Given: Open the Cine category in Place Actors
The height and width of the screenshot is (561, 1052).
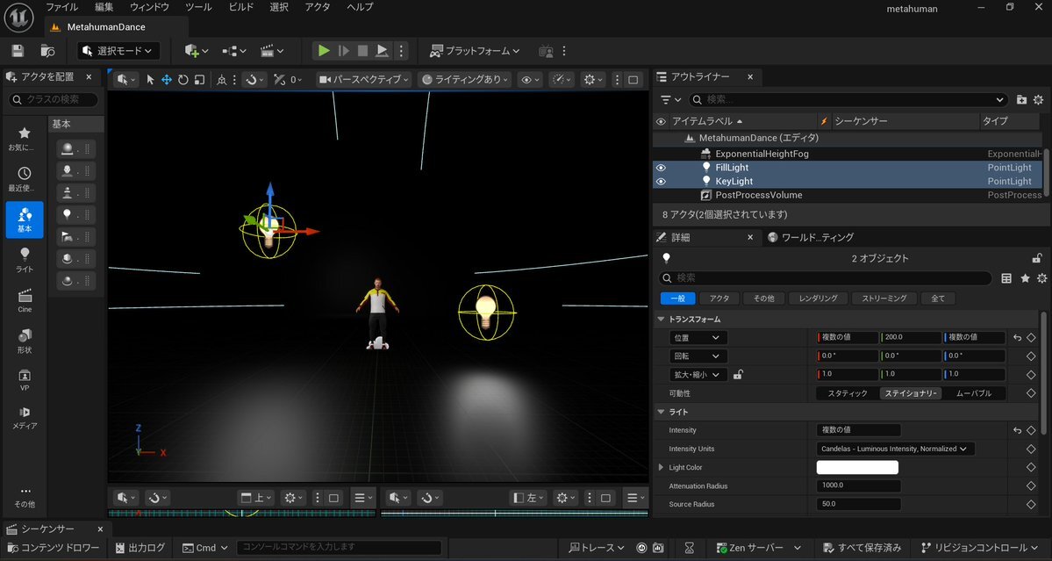Looking at the screenshot, I should click(x=25, y=300).
